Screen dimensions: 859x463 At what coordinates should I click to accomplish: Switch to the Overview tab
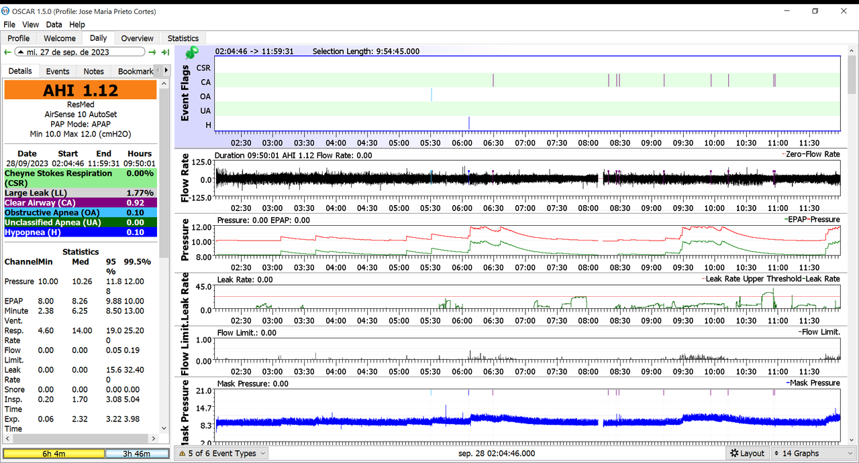click(137, 38)
